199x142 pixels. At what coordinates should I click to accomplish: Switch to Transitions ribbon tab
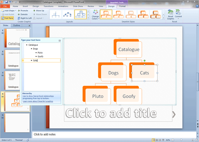(x=49, y=6)
